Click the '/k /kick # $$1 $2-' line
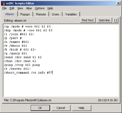Screen dimensions: 122x113 pyautogui.click(x=20, y=49)
